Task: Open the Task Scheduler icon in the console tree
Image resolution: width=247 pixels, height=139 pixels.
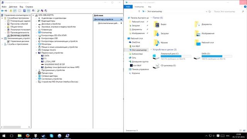Action: pos(8,21)
